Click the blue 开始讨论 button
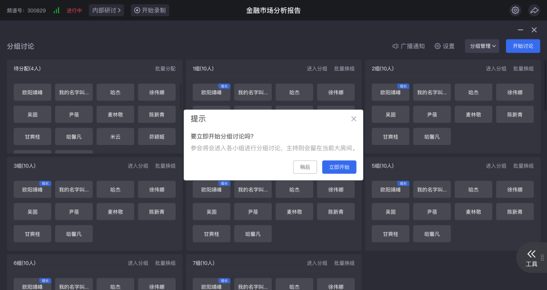The image size is (547, 290). (523, 46)
